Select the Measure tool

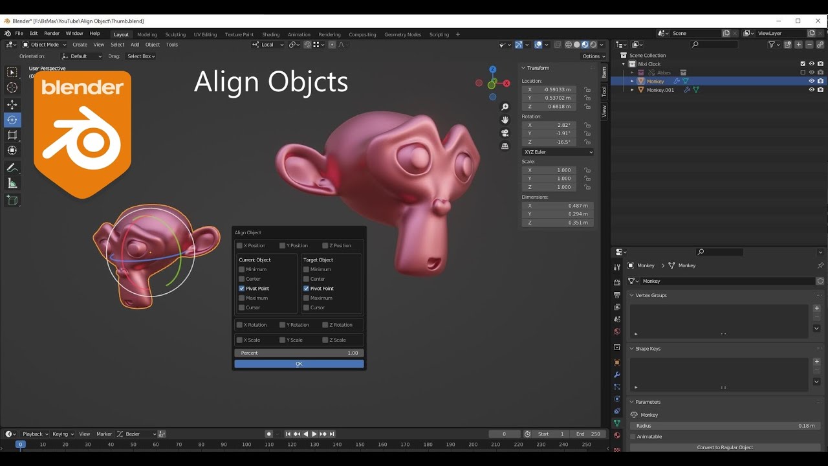pyautogui.click(x=12, y=183)
